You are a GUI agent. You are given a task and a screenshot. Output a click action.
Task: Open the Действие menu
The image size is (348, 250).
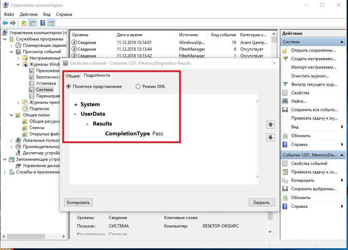[x=29, y=14]
